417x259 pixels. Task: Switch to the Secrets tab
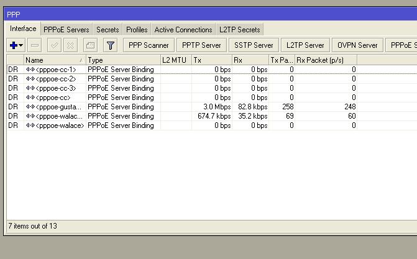coord(108,30)
